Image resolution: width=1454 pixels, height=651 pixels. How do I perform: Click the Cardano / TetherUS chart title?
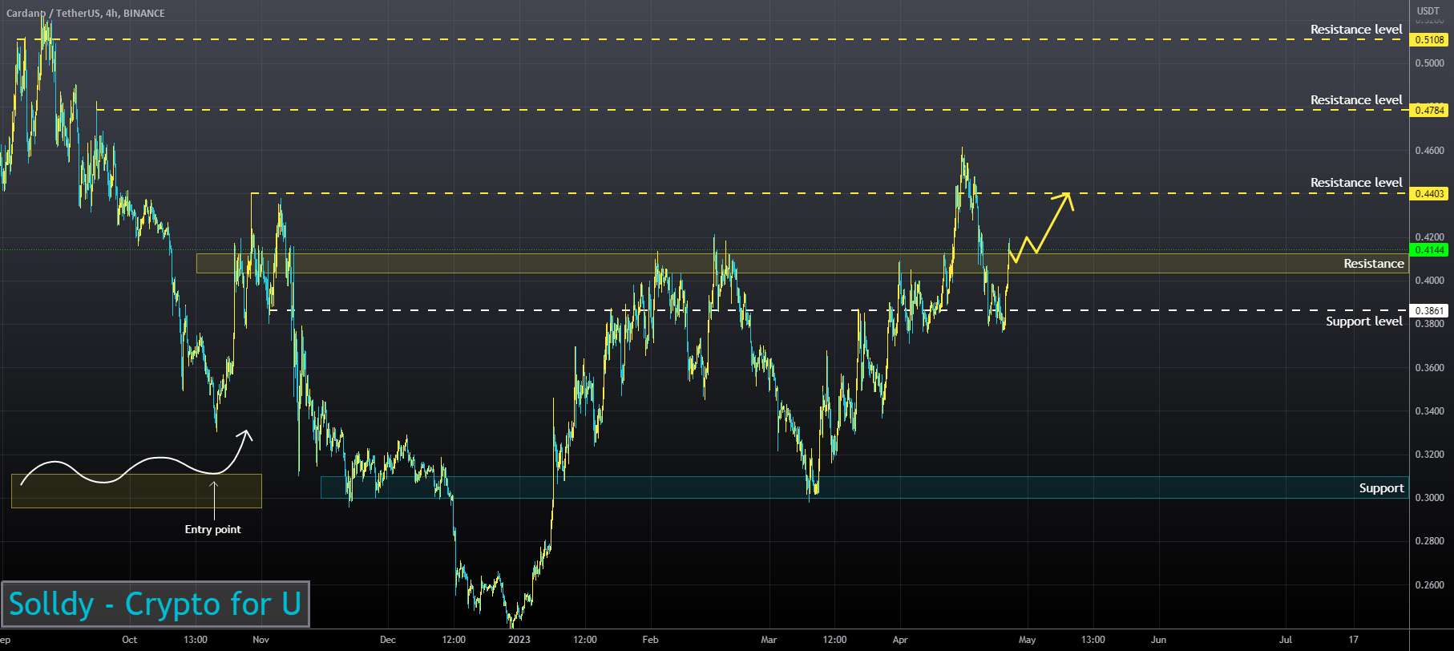click(86, 13)
